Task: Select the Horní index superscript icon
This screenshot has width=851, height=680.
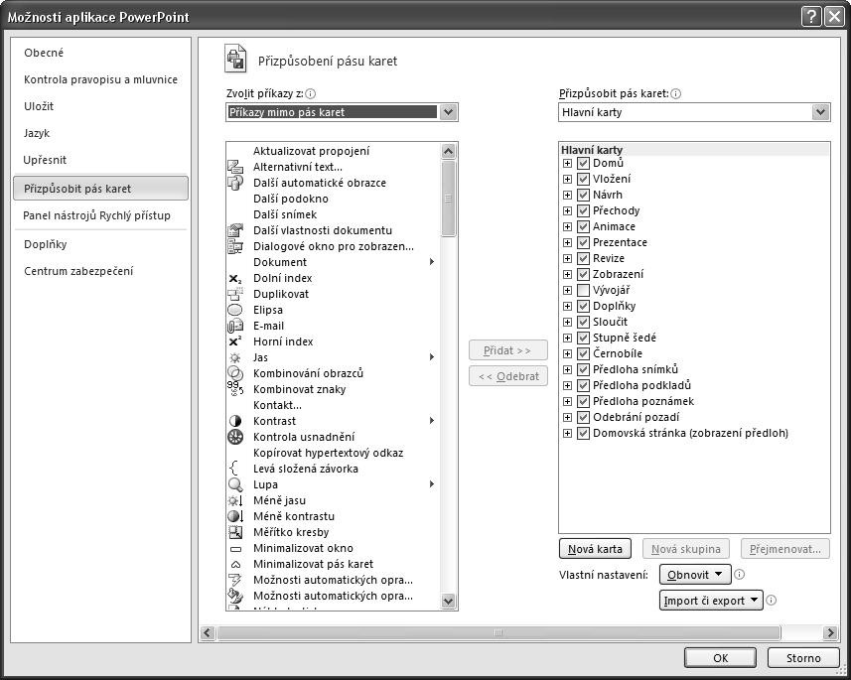Action: pos(235,341)
